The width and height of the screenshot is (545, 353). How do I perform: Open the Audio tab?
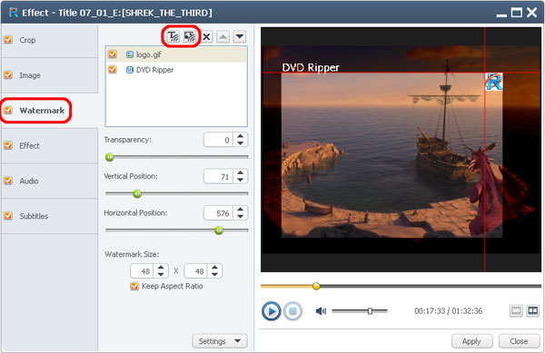[50, 181]
